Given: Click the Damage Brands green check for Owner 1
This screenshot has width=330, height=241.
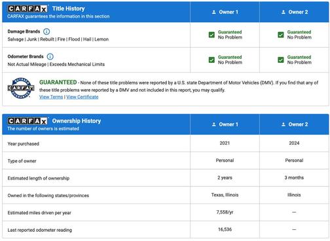Looking at the screenshot, I should [x=211, y=35].
